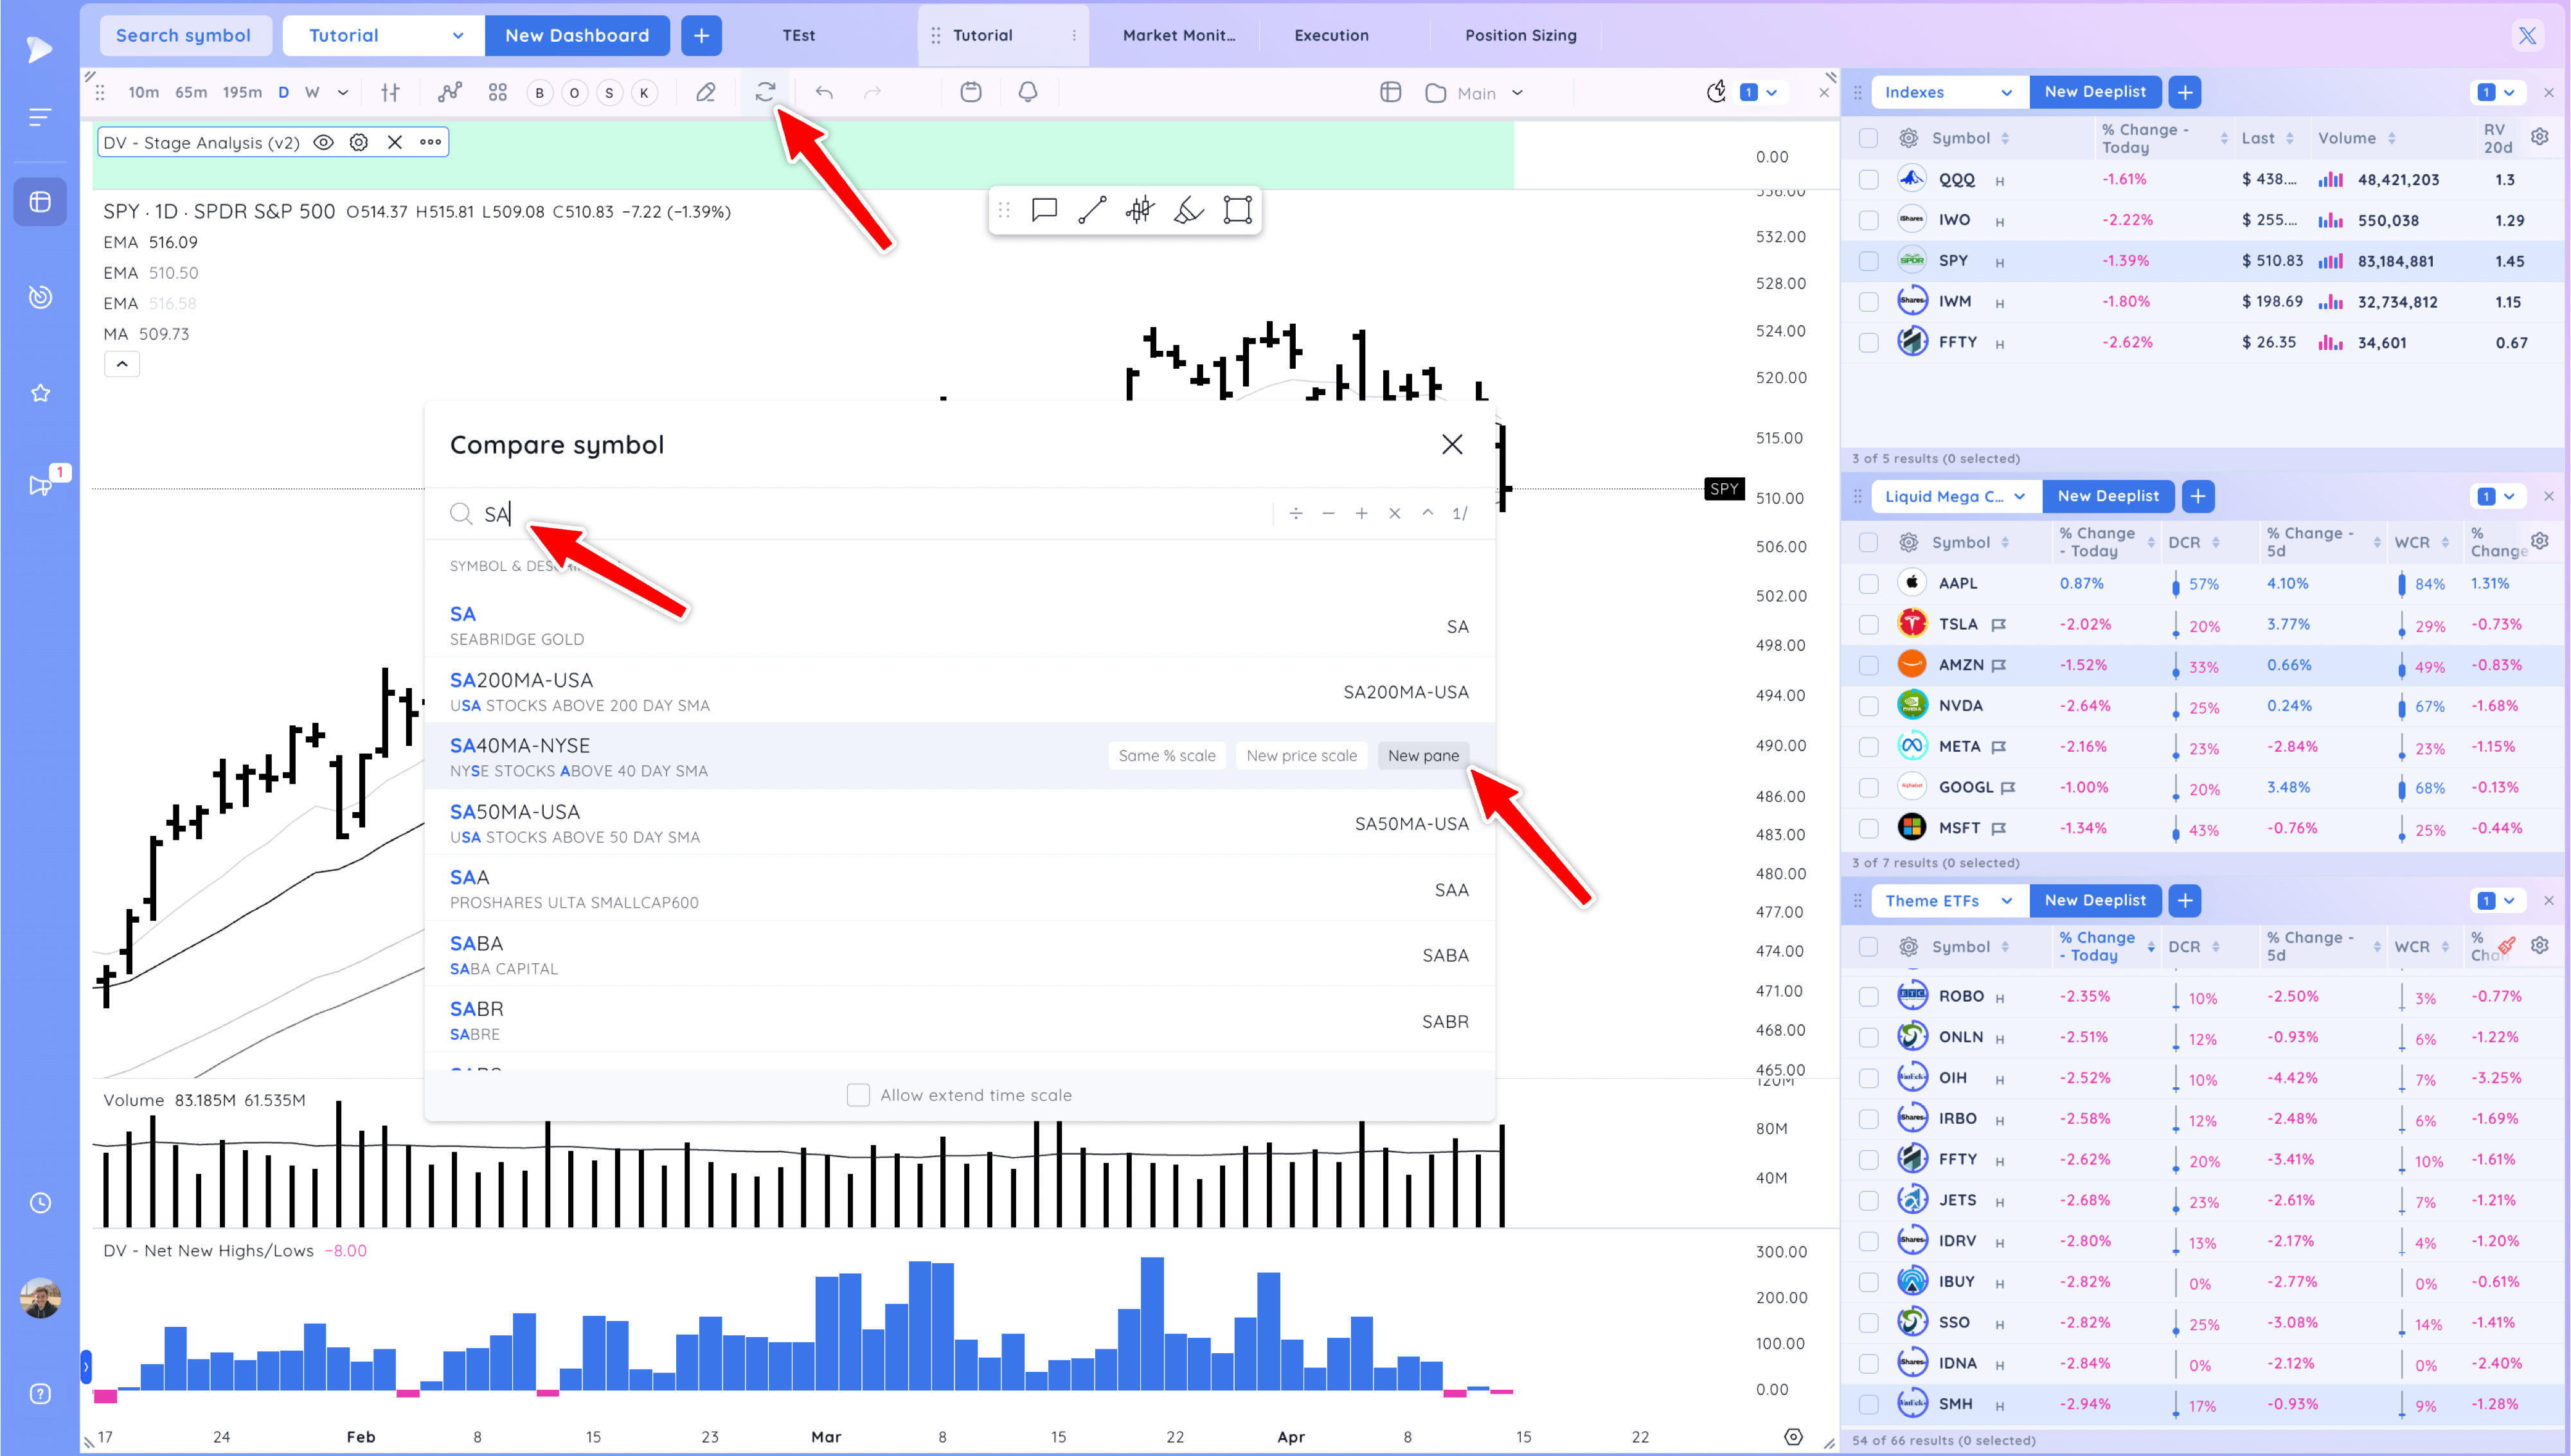Viewport: 2571px width, 1456px height.
Task: Open the calendar icon in chart toolbar
Action: click(970, 92)
